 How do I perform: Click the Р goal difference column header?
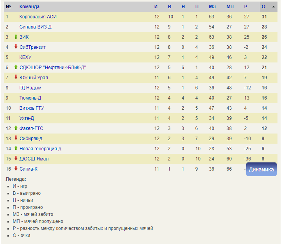(x=245, y=7)
